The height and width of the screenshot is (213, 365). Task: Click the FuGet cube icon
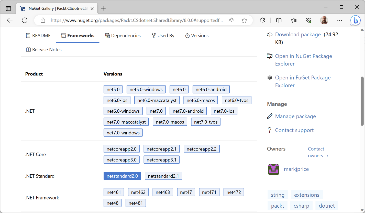pos(270,78)
